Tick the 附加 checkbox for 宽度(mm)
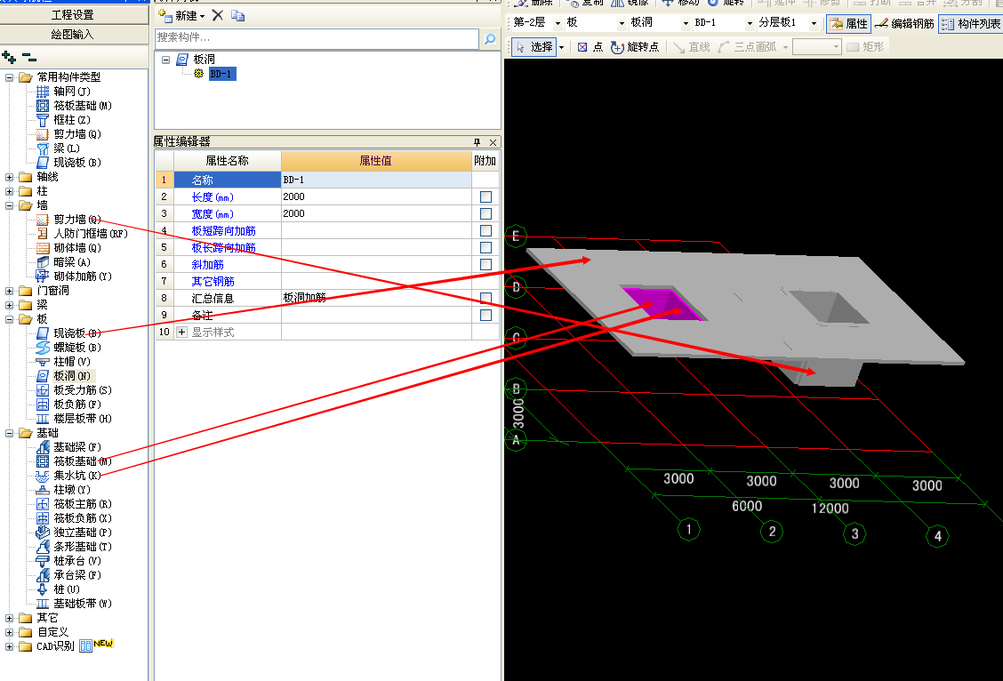Viewport: 1003px width, 681px height. [485, 213]
